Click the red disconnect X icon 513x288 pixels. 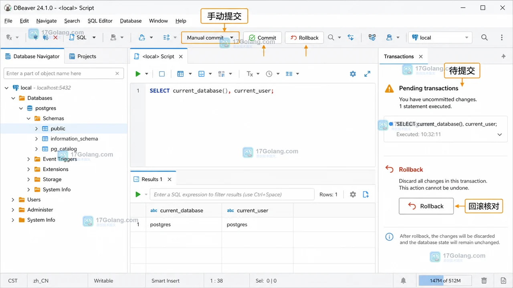(x=55, y=37)
